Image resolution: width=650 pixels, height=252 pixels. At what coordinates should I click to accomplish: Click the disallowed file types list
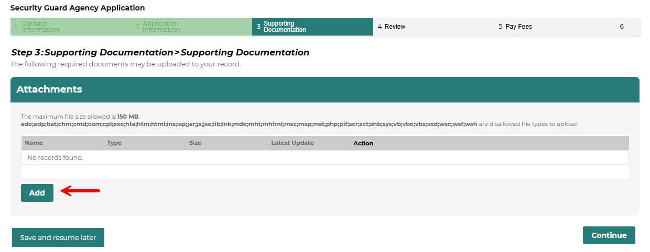[249, 124]
